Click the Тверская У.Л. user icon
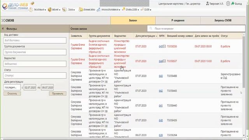This screenshot has height=140, width=249. click(207, 3)
